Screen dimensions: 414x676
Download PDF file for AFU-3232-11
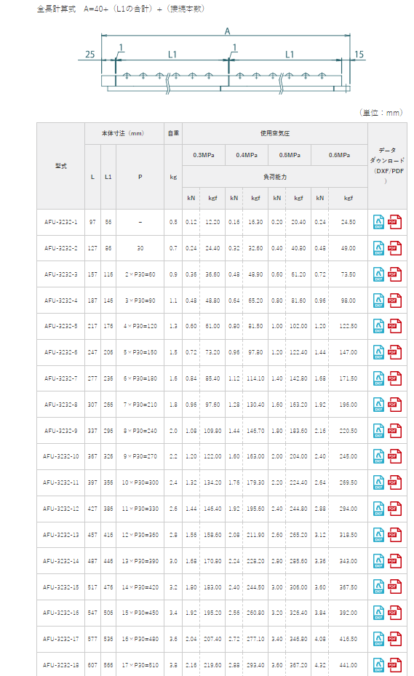394,482
